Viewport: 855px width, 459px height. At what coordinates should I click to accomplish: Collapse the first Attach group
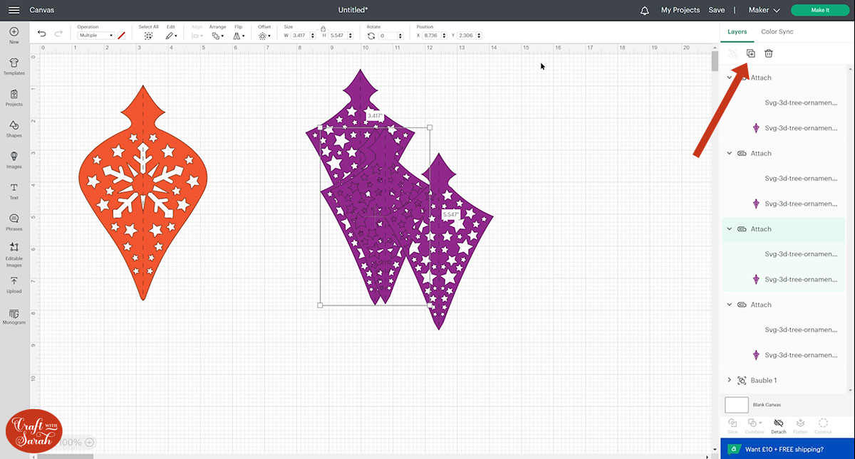730,78
